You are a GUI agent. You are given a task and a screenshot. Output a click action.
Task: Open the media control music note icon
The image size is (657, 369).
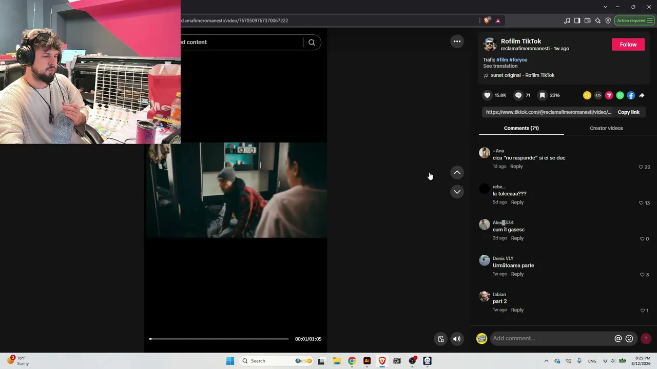point(567,20)
